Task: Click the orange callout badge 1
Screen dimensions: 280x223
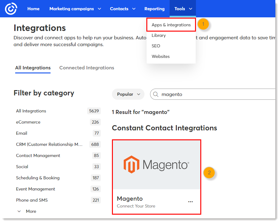Action: coord(203,24)
